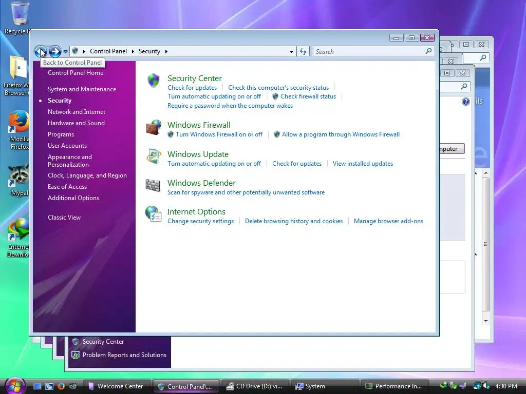Screen dimensions: 526x394
Task: Open the Windows Update heading link
Action: tap(198, 154)
